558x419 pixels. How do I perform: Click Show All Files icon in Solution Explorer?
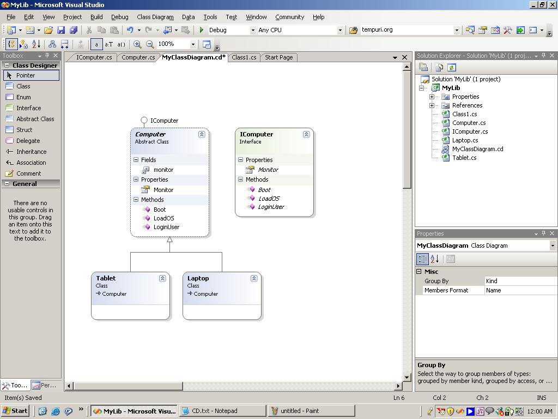point(439,67)
